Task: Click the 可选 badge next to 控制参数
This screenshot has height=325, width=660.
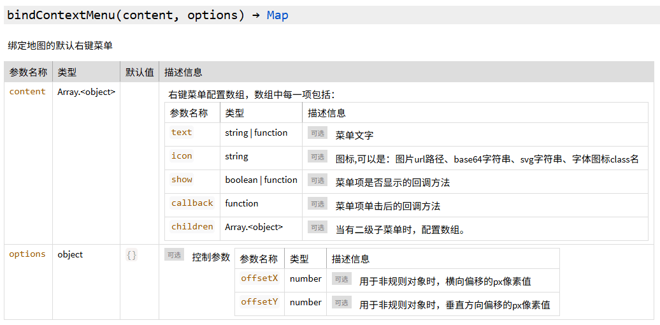Action: tap(174, 255)
